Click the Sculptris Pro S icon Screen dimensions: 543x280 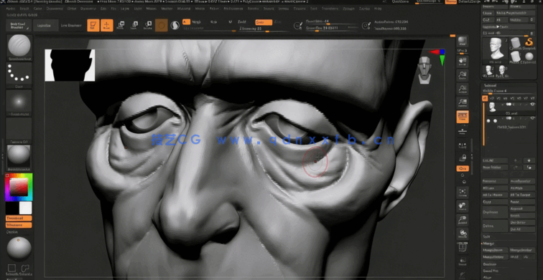pyautogui.click(x=175, y=25)
